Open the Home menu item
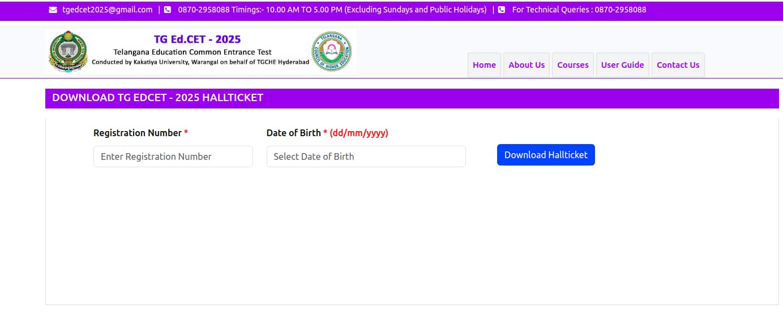 tap(484, 65)
